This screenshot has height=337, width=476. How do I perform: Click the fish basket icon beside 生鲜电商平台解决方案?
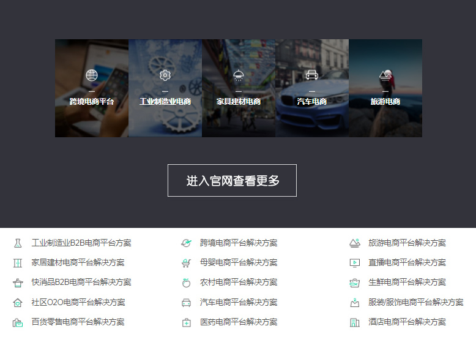[x=355, y=283]
